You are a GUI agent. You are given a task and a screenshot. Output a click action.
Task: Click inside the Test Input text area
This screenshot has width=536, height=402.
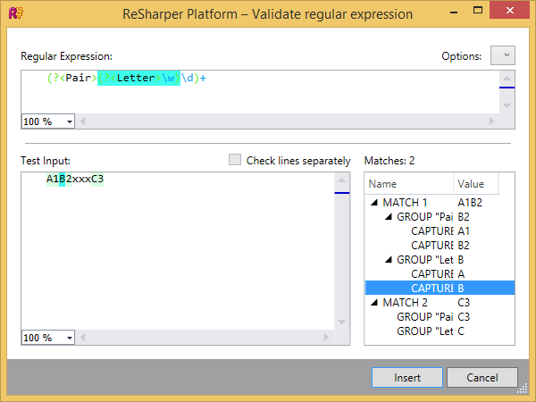click(179, 250)
